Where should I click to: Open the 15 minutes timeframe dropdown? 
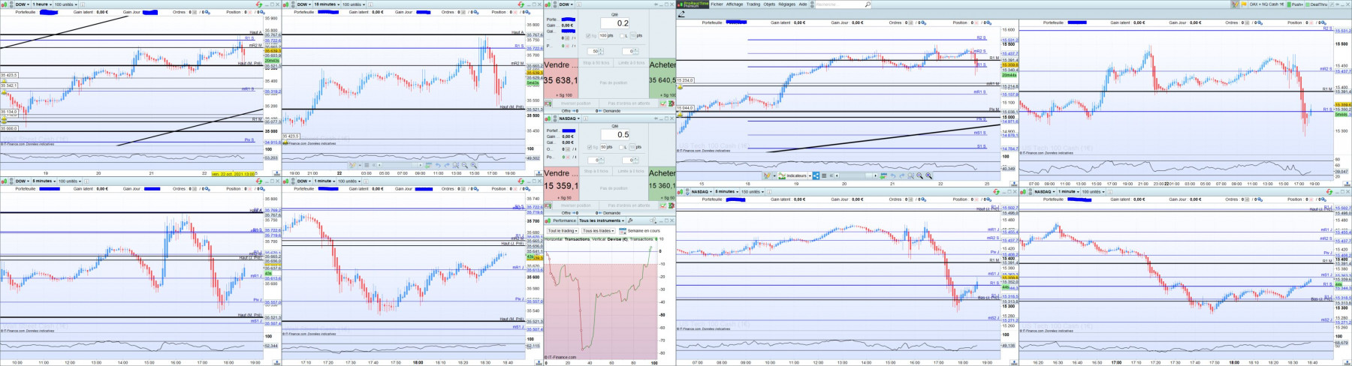pos(326,4)
